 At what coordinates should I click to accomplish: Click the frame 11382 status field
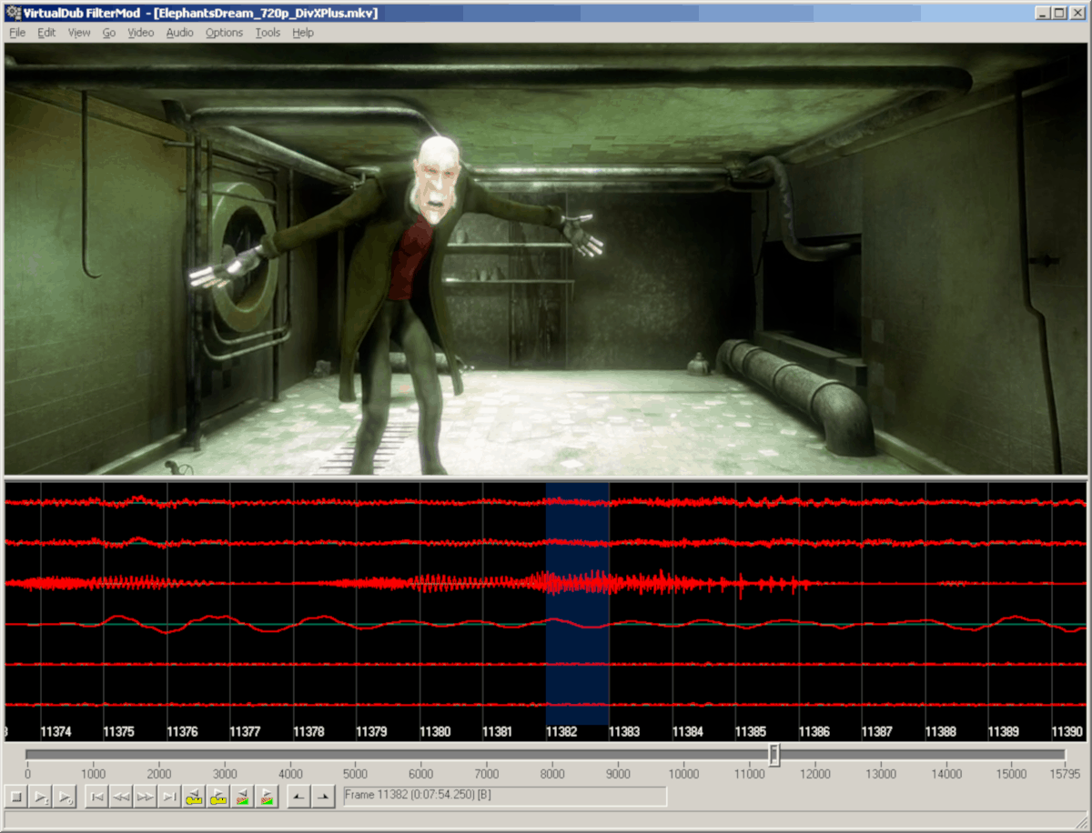[x=505, y=797]
